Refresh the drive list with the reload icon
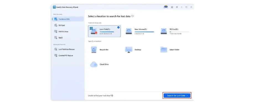 pos(132,16)
